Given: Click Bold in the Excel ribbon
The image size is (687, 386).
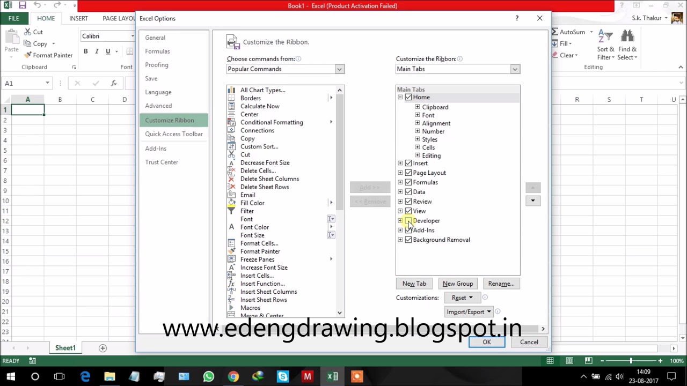Looking at the screenshot, I should (x=85, y=51).
